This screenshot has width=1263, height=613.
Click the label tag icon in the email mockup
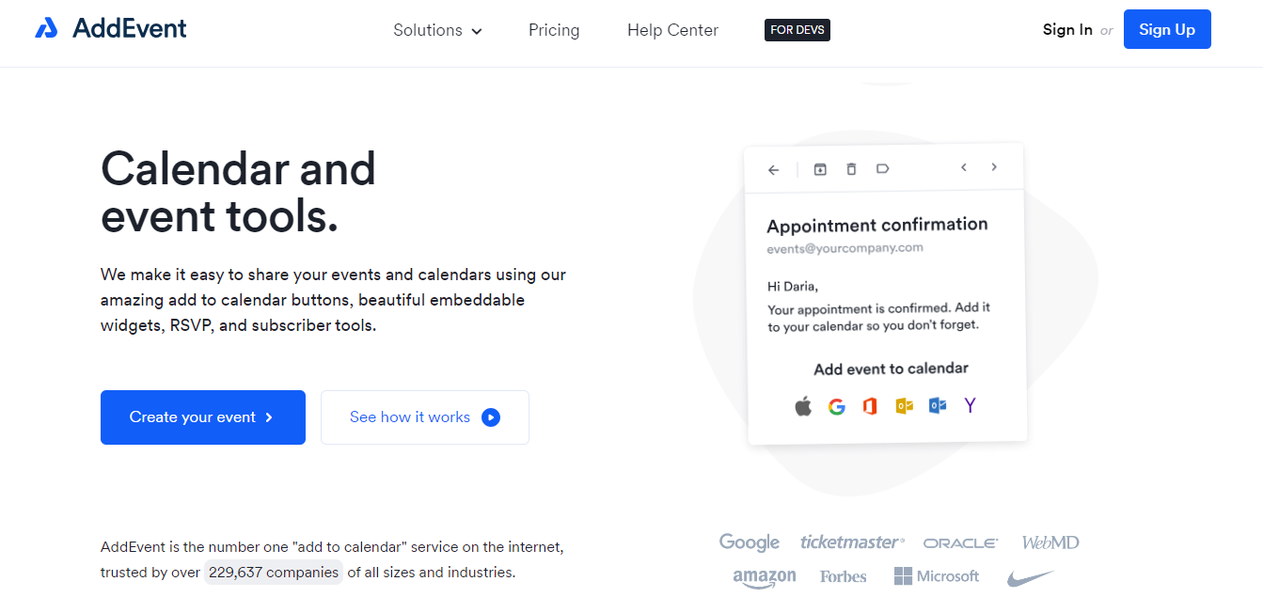882,168
